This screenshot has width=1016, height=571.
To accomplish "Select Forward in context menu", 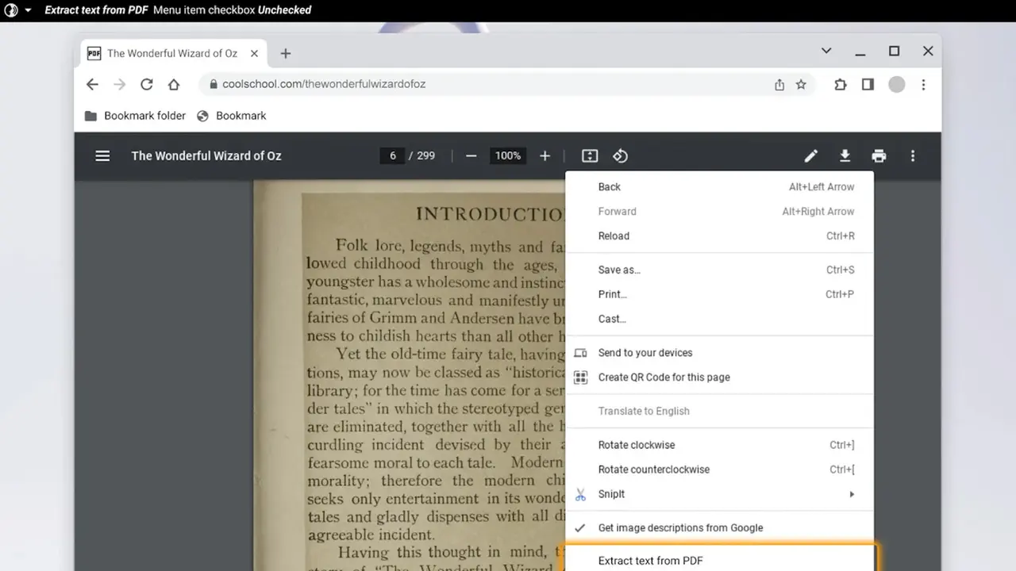I will pyautogui.click(x=719, y=212).
